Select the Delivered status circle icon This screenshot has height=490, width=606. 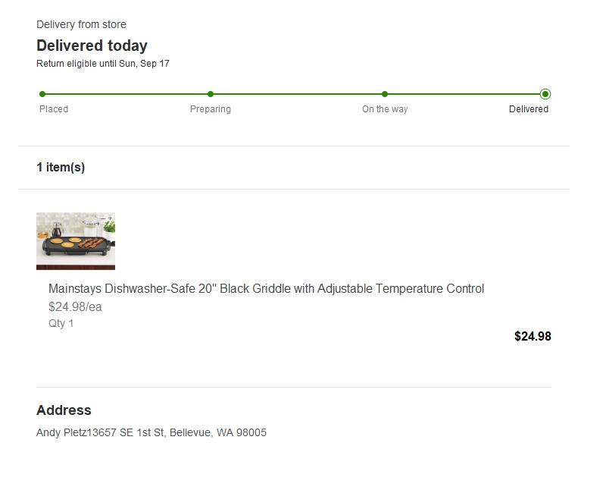coord(545,94)
